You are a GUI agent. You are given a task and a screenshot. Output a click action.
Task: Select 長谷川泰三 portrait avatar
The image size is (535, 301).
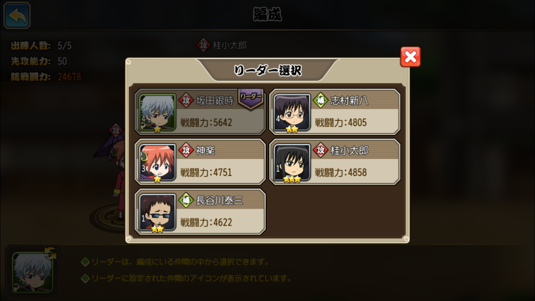click(158, 212)
